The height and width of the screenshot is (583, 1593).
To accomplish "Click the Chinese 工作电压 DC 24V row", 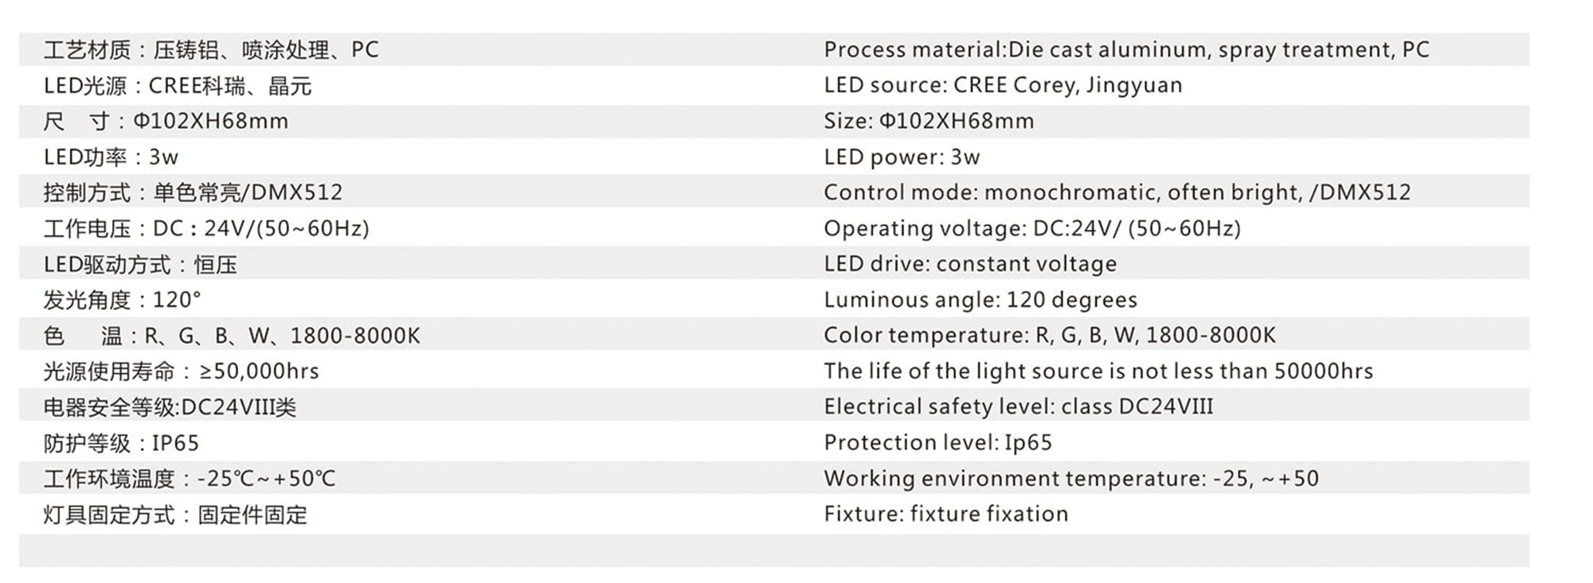I will click(x=206, y=228).
